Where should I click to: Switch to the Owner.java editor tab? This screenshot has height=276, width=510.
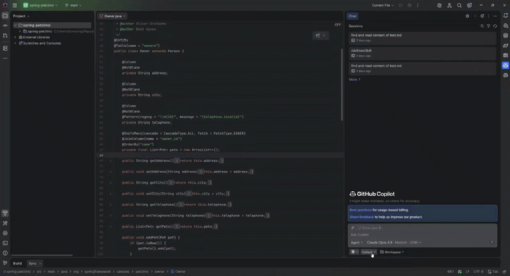click(x=113, y=16)
